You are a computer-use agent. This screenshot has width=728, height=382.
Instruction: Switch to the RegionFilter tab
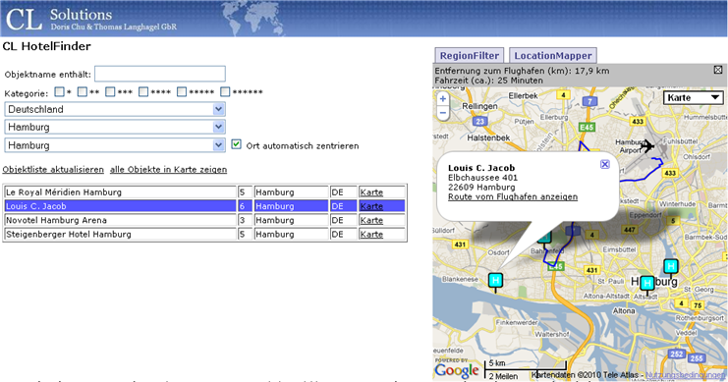point(470,56)
